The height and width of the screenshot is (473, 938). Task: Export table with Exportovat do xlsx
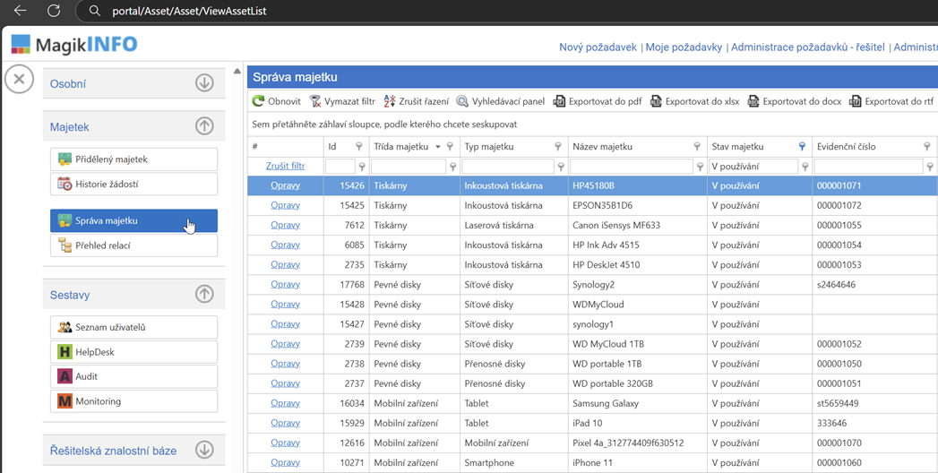[695, 101]
